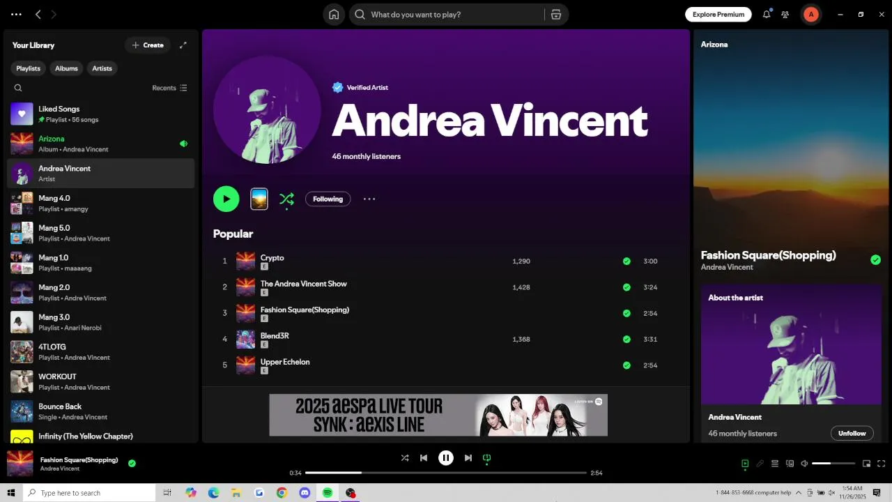Open Discord from the Windows taskbar
The width and height of the screenshot is (892, 502).
tap(305, 493)
